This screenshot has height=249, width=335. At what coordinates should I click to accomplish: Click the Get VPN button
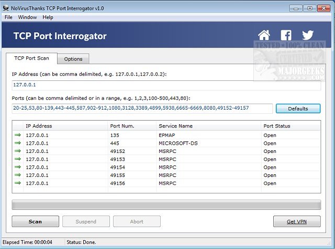pos(297,221)
